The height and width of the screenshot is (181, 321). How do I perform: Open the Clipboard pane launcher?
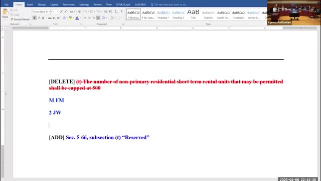point(30,24)
